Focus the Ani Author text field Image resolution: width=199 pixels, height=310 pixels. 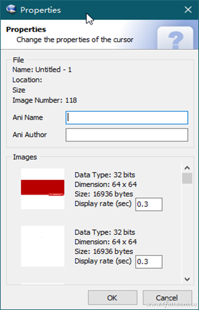click(127, 135)
